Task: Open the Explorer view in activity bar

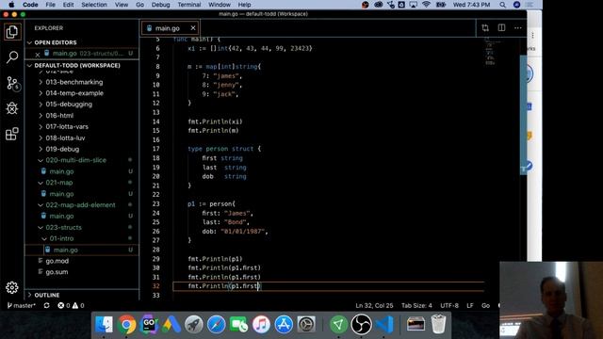Action: pyautogui.click(x=12, y=32)
